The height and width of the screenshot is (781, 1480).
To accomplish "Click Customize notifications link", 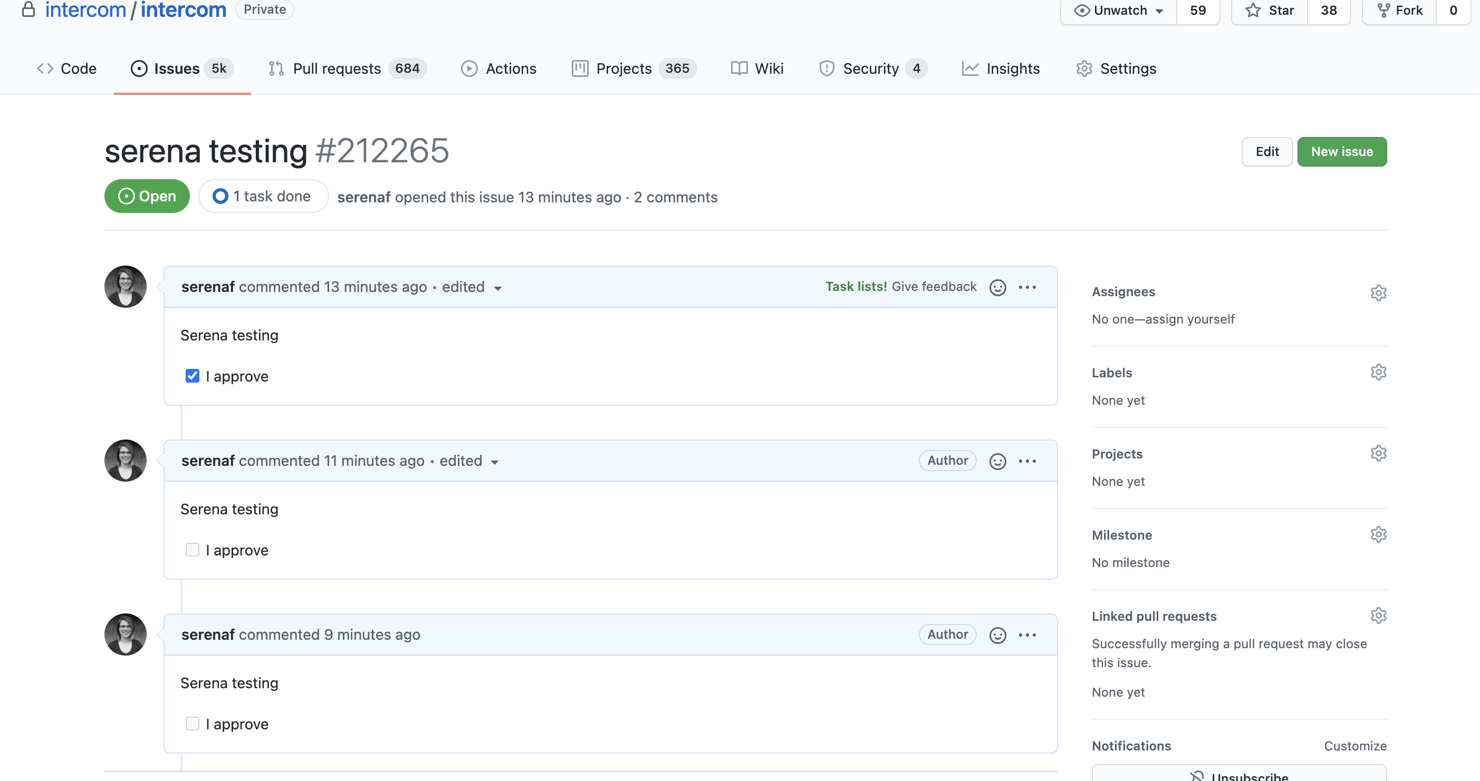I will point(1355,746).
